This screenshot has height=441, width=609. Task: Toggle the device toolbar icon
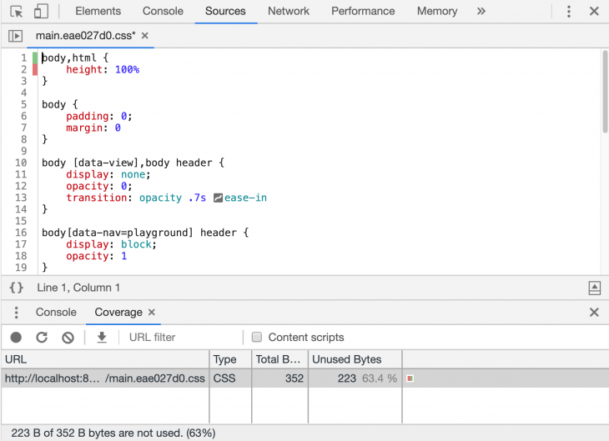click(x=41, y=12)
